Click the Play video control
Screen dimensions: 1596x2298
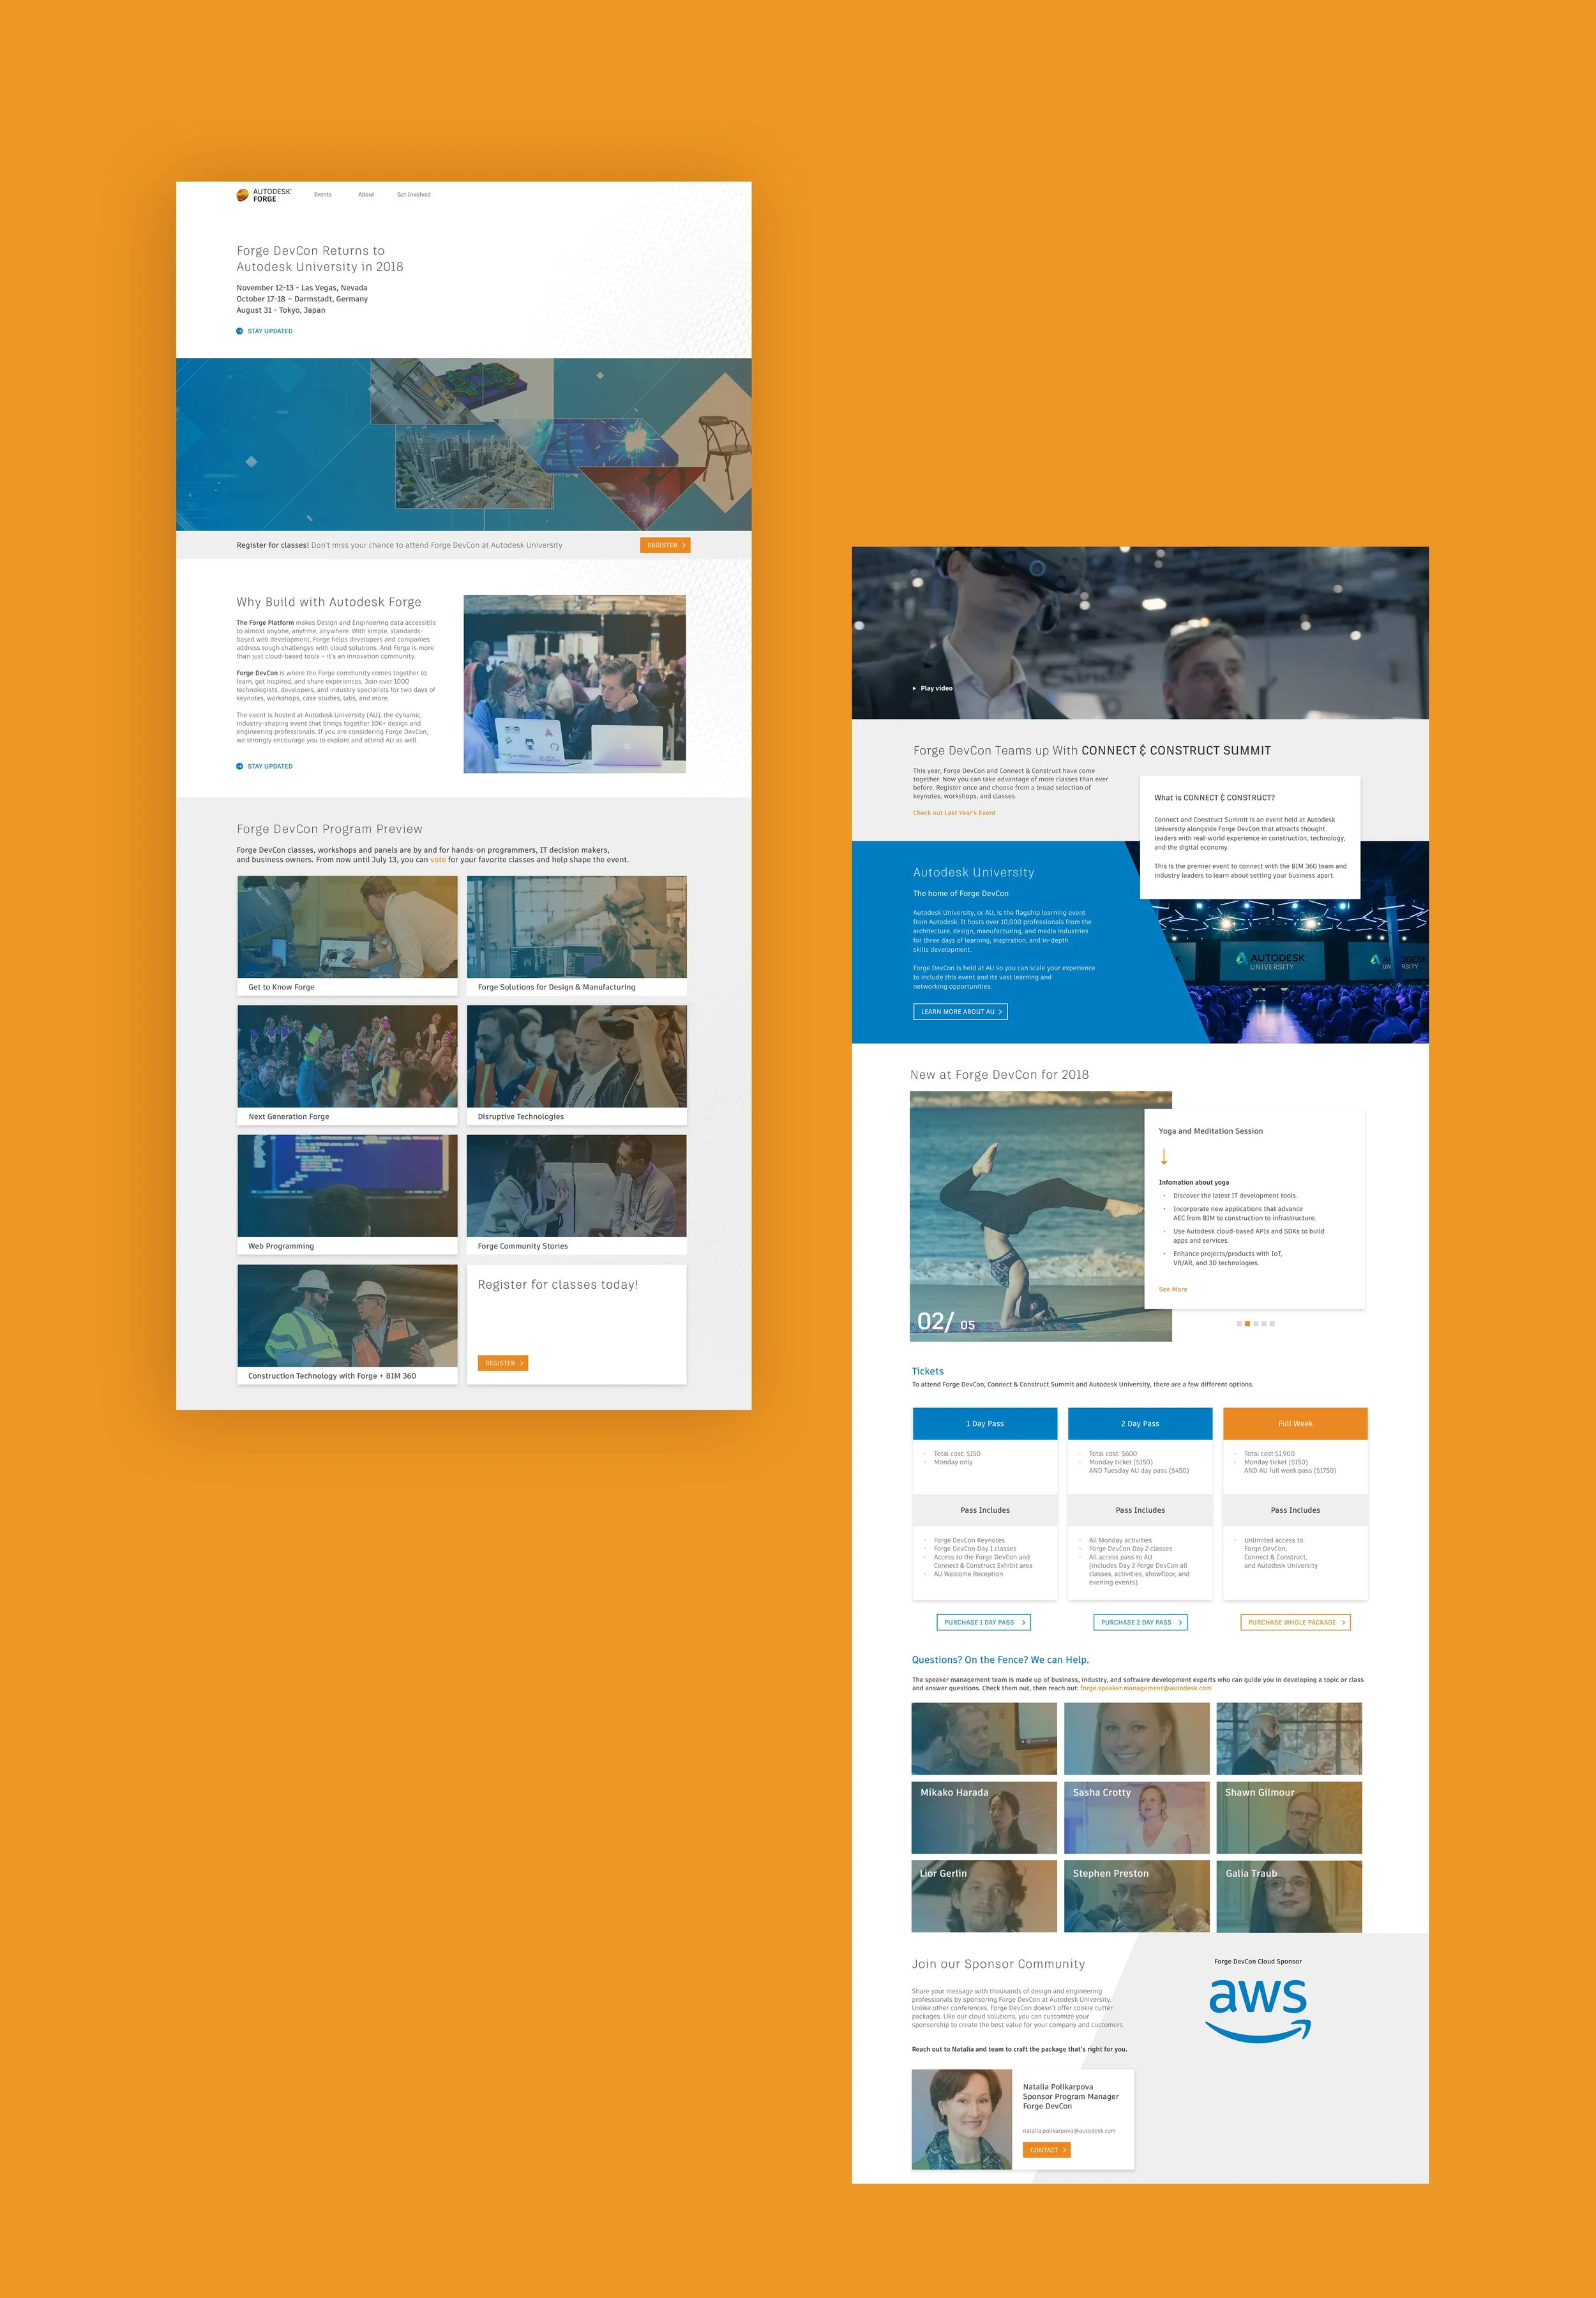[x=932, y=688]
